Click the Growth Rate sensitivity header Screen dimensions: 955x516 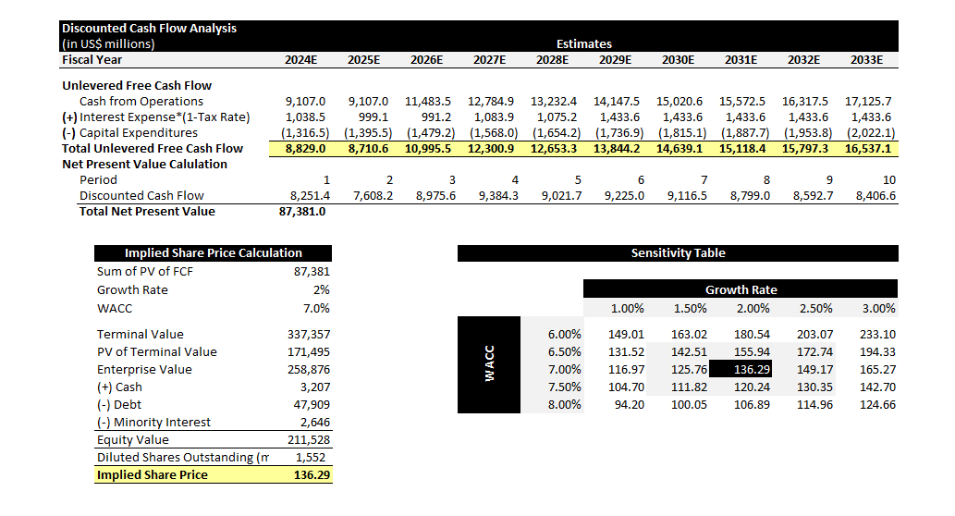(x=741, y=289)
